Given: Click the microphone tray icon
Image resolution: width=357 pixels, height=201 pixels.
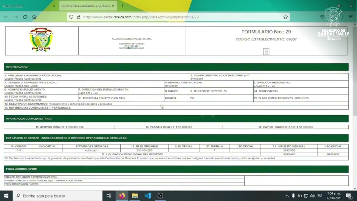Looking at the screenshot, I should coord(293,196).
